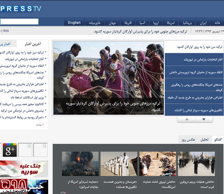
Task: Select the خاورمیانه navigation item
Action: coord(94,23)
